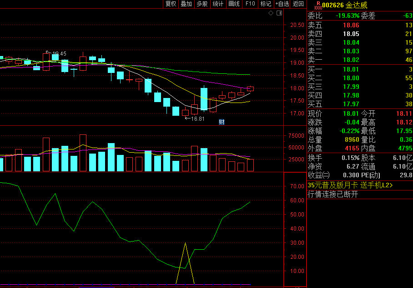Click the yellow spike peak in indicator panel
The height and width of the screenshot is (288, 413).
click(x=186, y=243)
